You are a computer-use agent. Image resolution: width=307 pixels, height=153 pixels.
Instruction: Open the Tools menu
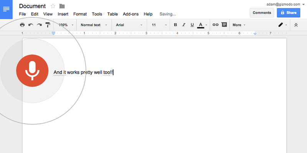pos(97,14)
